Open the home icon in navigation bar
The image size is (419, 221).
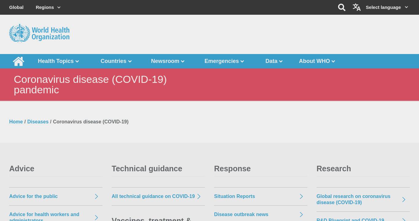18,61
